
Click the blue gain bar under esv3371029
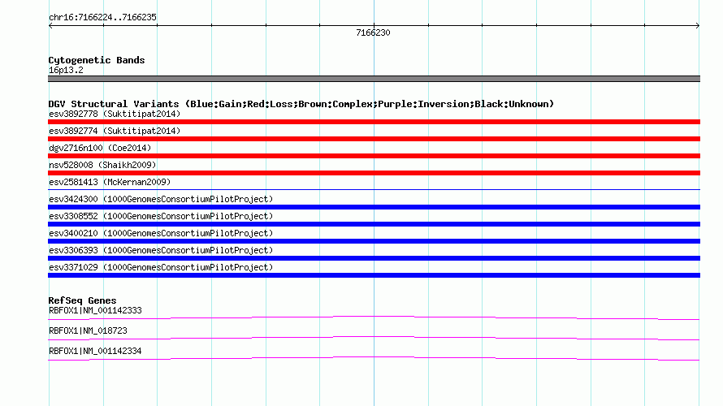(374, 275)
